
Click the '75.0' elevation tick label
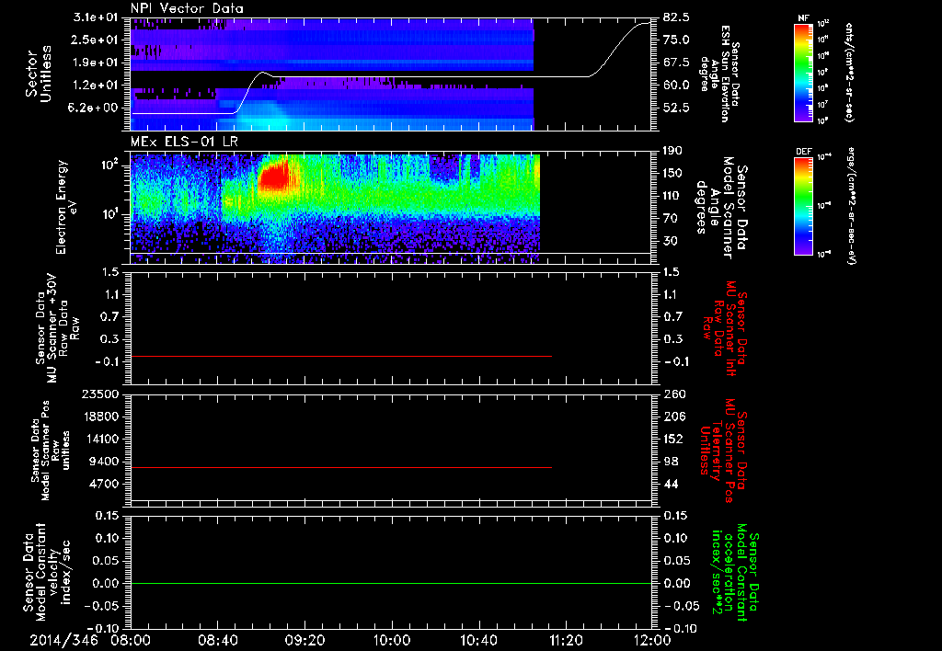pyautogui.click(x=676, y=40)
